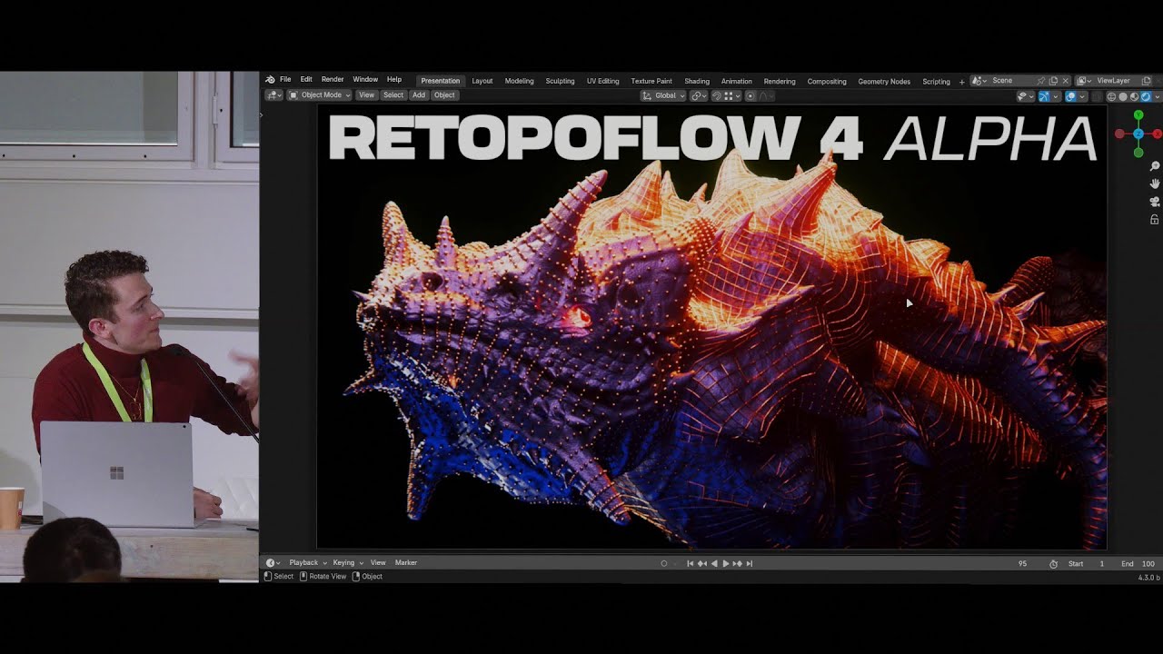
Task: Select wireframe viewport shading
Action: (x=1111, y=96)
